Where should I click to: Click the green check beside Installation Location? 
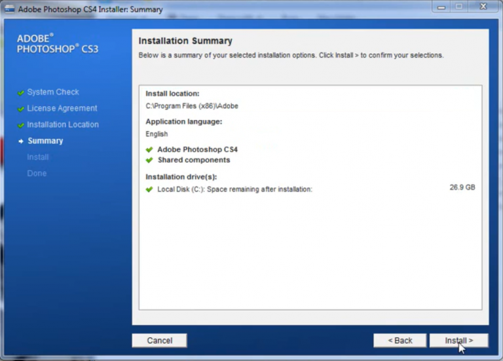pos(21,125)
